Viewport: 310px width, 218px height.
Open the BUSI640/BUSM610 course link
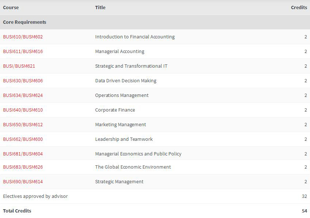23,110
